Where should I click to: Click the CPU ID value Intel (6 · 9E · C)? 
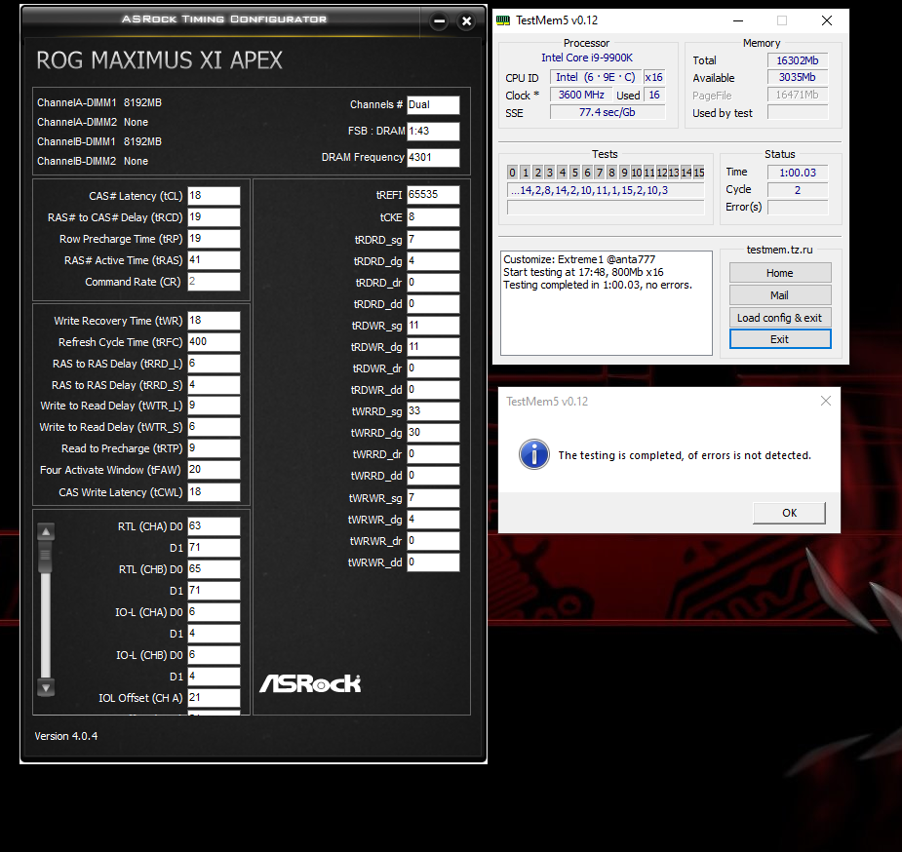[x=596, y=77]
